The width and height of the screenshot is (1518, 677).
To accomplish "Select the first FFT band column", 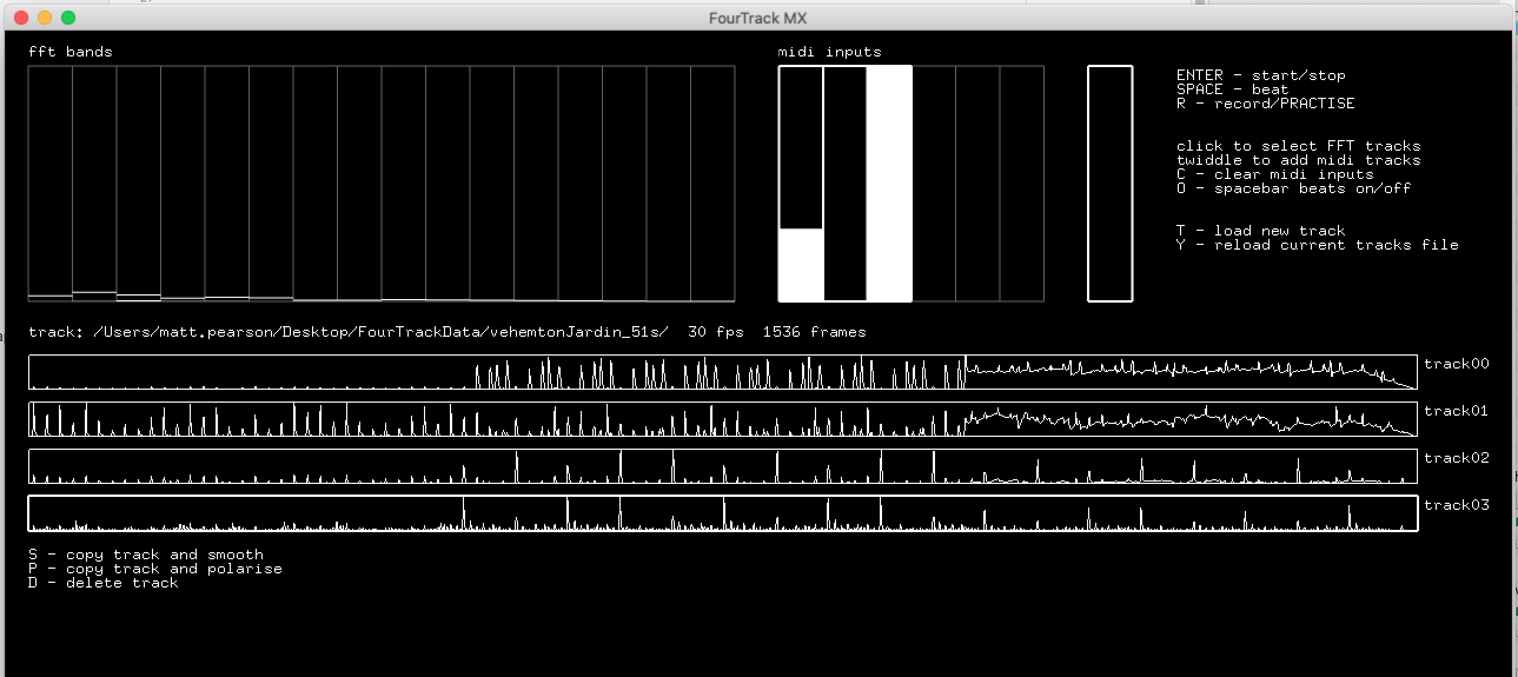I will [50, 182].
